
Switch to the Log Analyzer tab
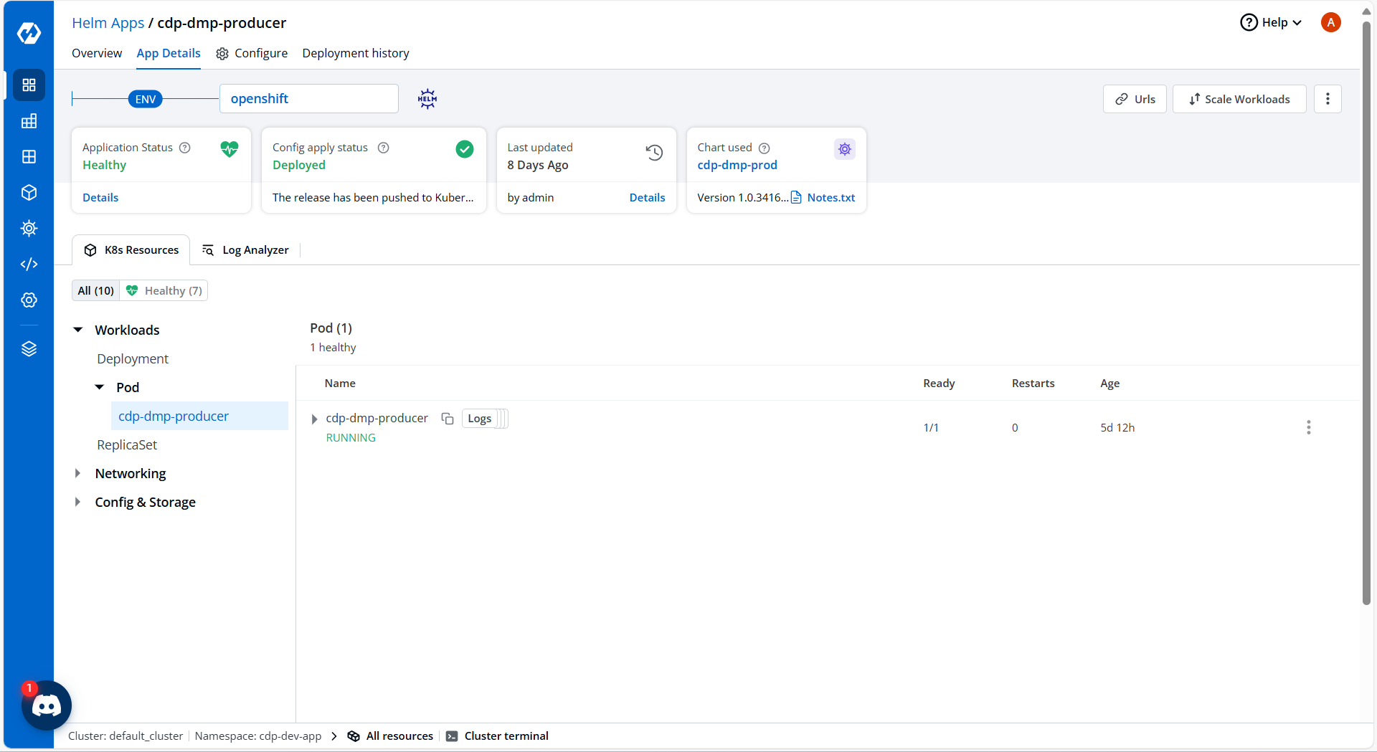coord(246,250)
